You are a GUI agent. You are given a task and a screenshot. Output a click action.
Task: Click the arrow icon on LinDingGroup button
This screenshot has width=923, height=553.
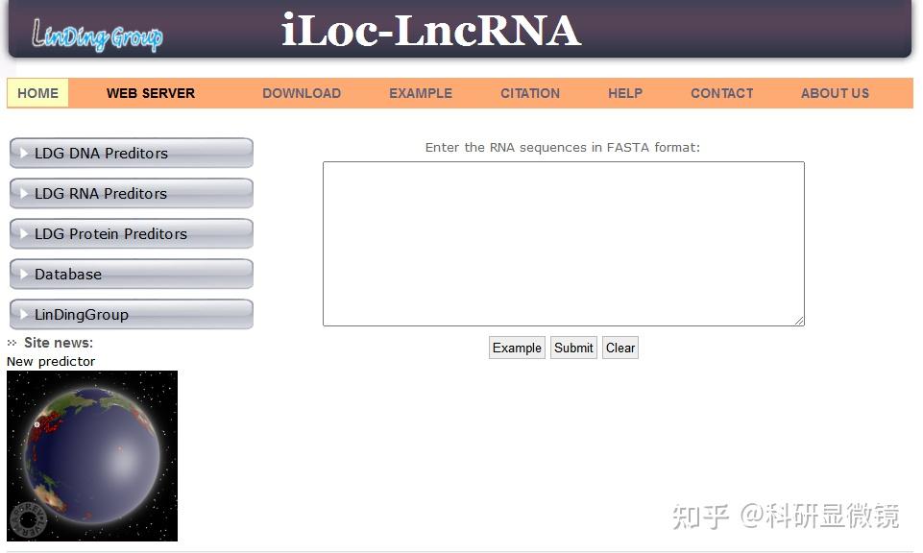tap(22, 314)
